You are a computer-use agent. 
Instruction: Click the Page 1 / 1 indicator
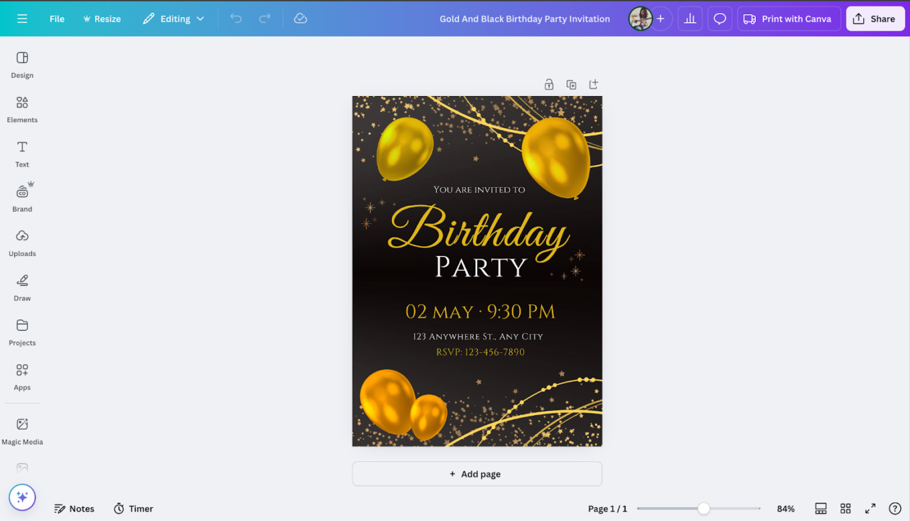[x=608, y=509]
